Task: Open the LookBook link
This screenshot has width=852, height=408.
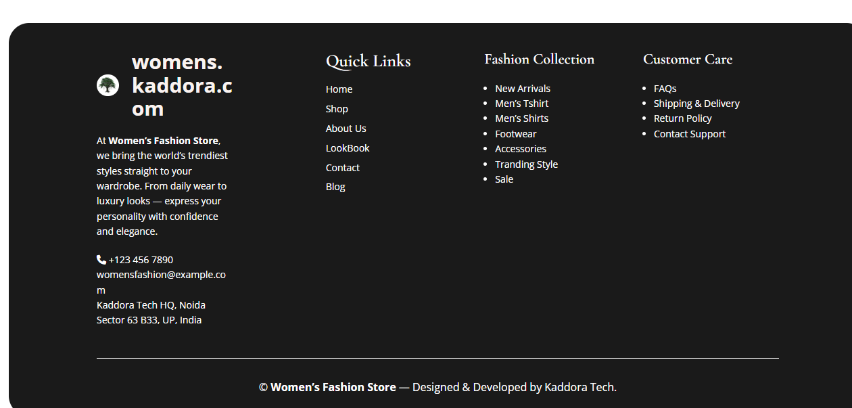Action: 348,148
